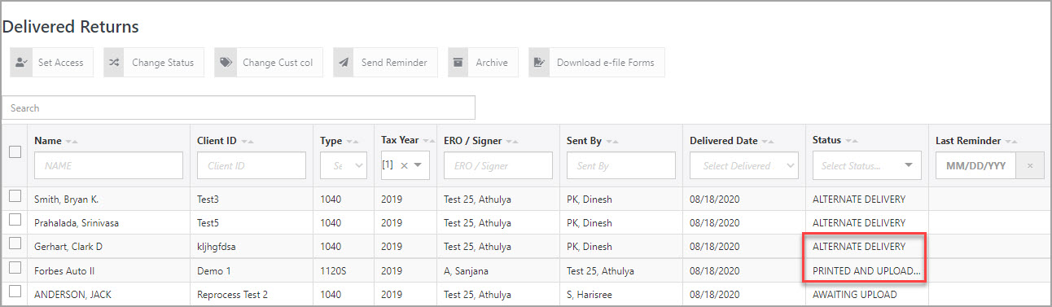
Task: Toggle the select-all header checkbox
Action: 15,151
